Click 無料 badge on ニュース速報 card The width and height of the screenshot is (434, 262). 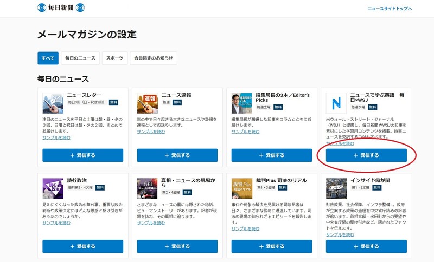[x=177, y=102]
